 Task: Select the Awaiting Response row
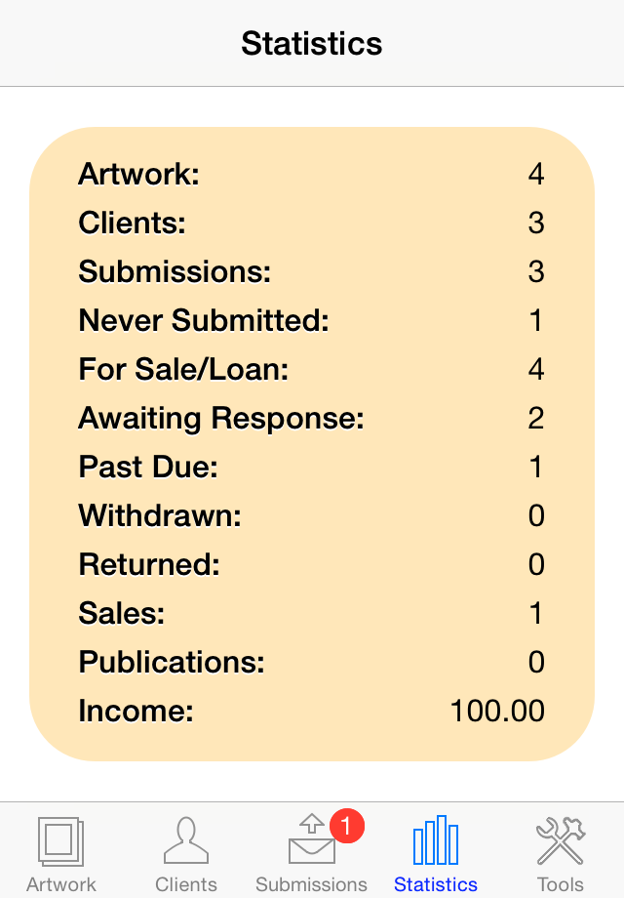point(312,418)
